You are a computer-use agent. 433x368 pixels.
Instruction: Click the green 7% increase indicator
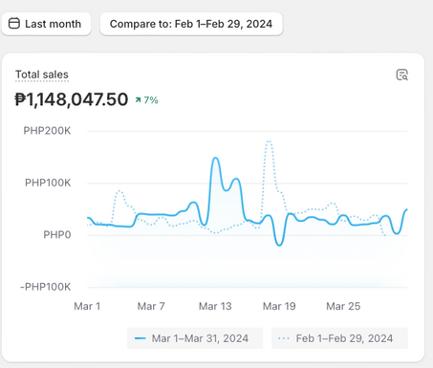tap(146, 100)
